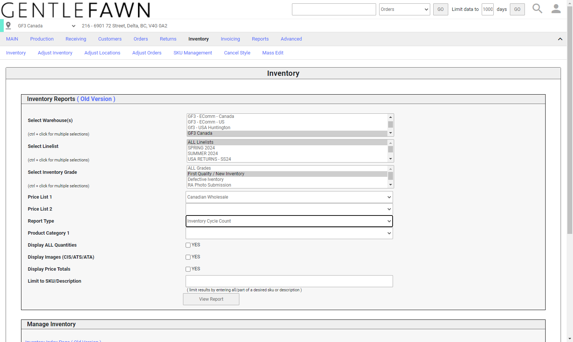Image resolution: width=573 pixels, height=342 pixels.
Task: Select GF3 - EComm - US warehouse
Action: pyautogui.click(x=287, y=122)
